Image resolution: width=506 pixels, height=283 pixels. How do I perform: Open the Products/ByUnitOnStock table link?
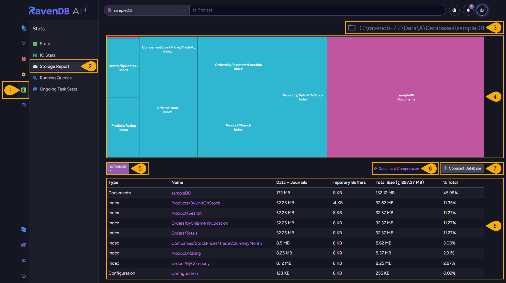point(196,203)
